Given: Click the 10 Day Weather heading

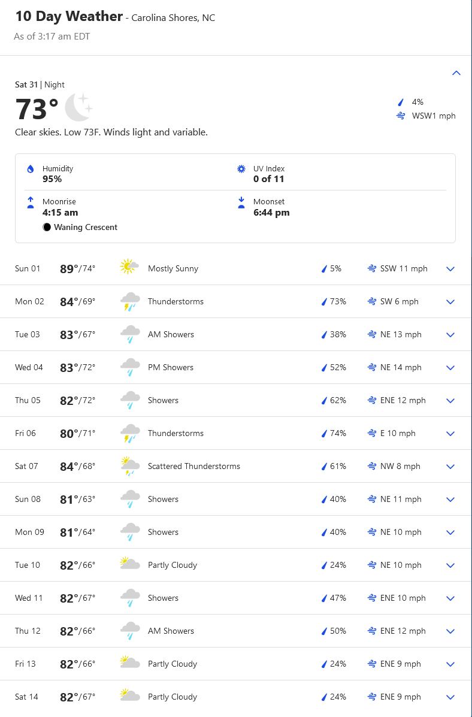Looking at the screenshot, I should pyautogui.click(x=69, y=17).
